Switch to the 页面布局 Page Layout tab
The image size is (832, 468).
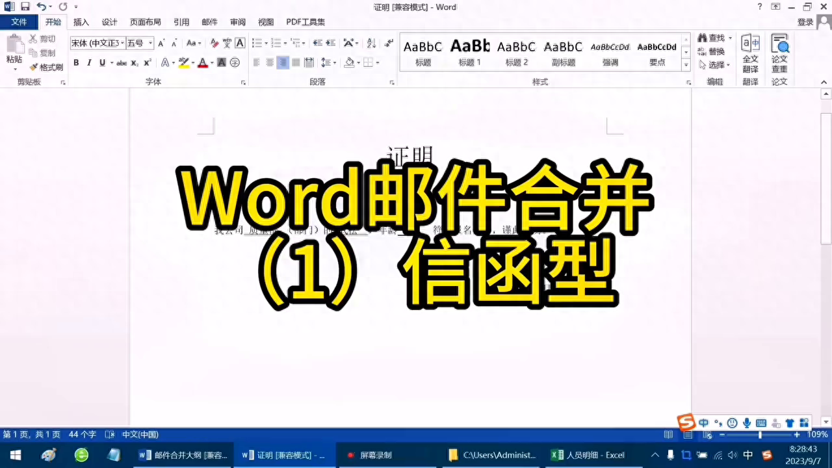tap(146, 22)
